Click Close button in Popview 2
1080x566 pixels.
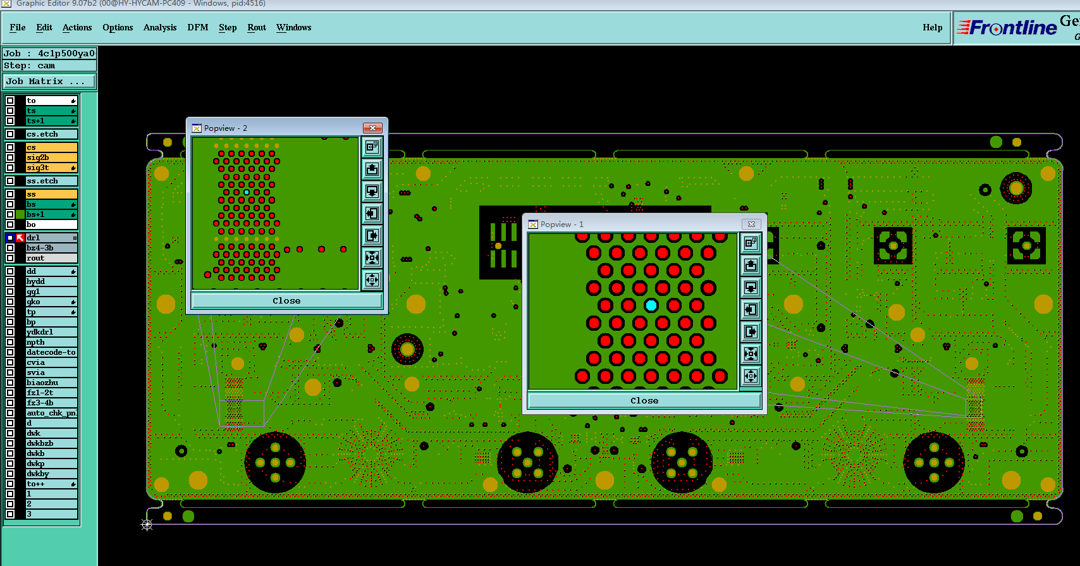point(286,300)
